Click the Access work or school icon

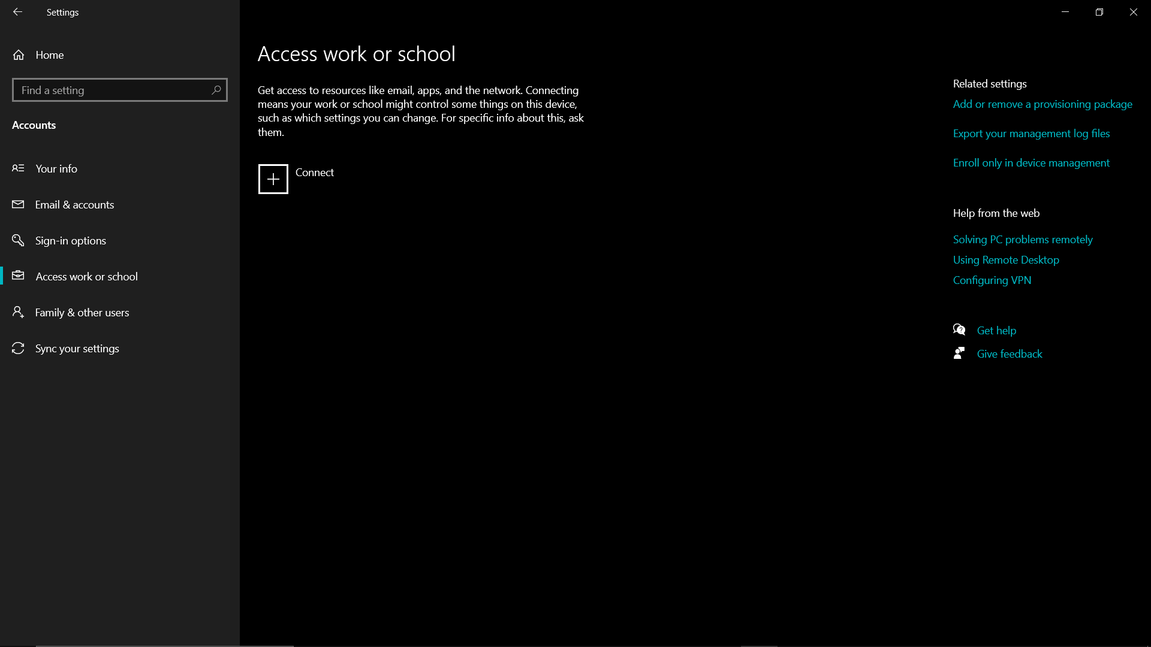(x=17, y=276)
